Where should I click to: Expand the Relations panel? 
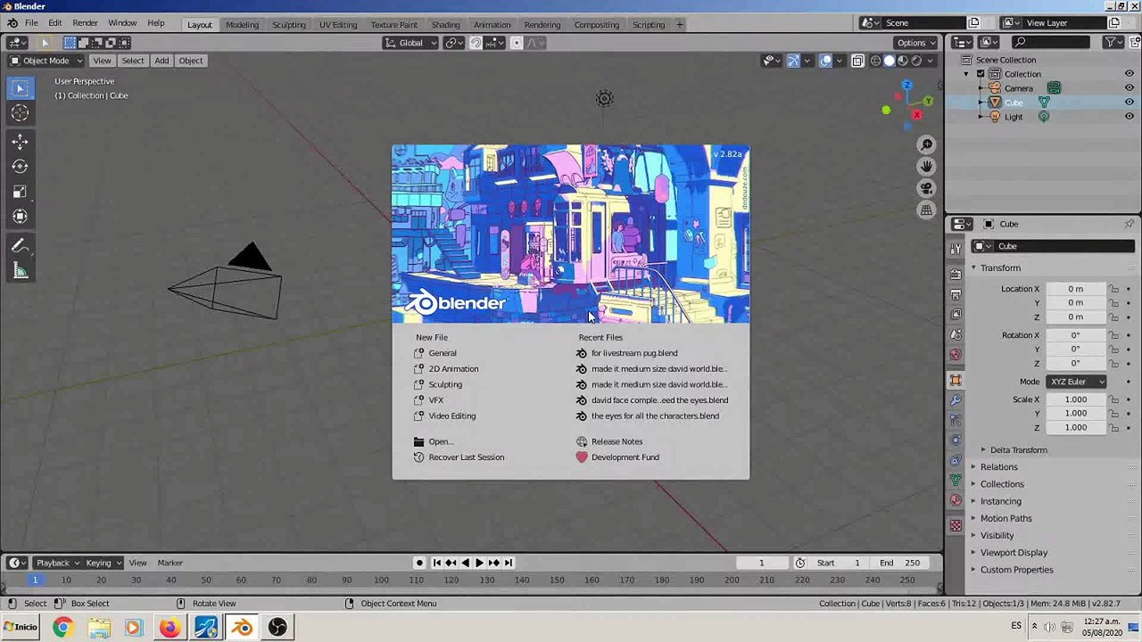998,467
